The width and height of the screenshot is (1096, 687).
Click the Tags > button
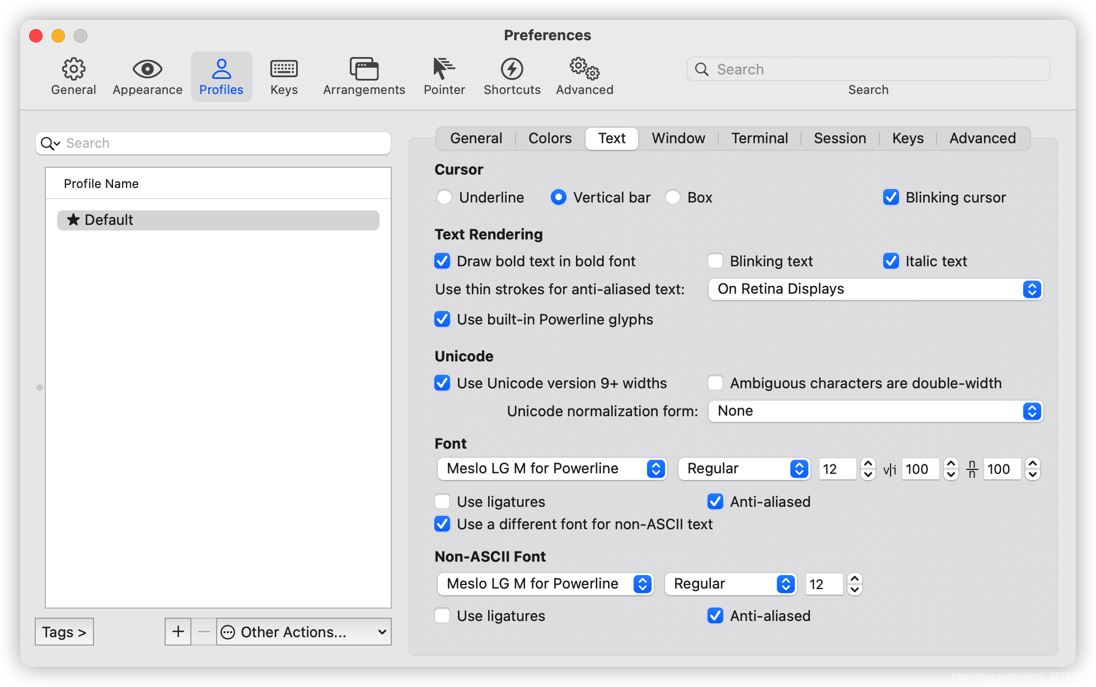64,632
